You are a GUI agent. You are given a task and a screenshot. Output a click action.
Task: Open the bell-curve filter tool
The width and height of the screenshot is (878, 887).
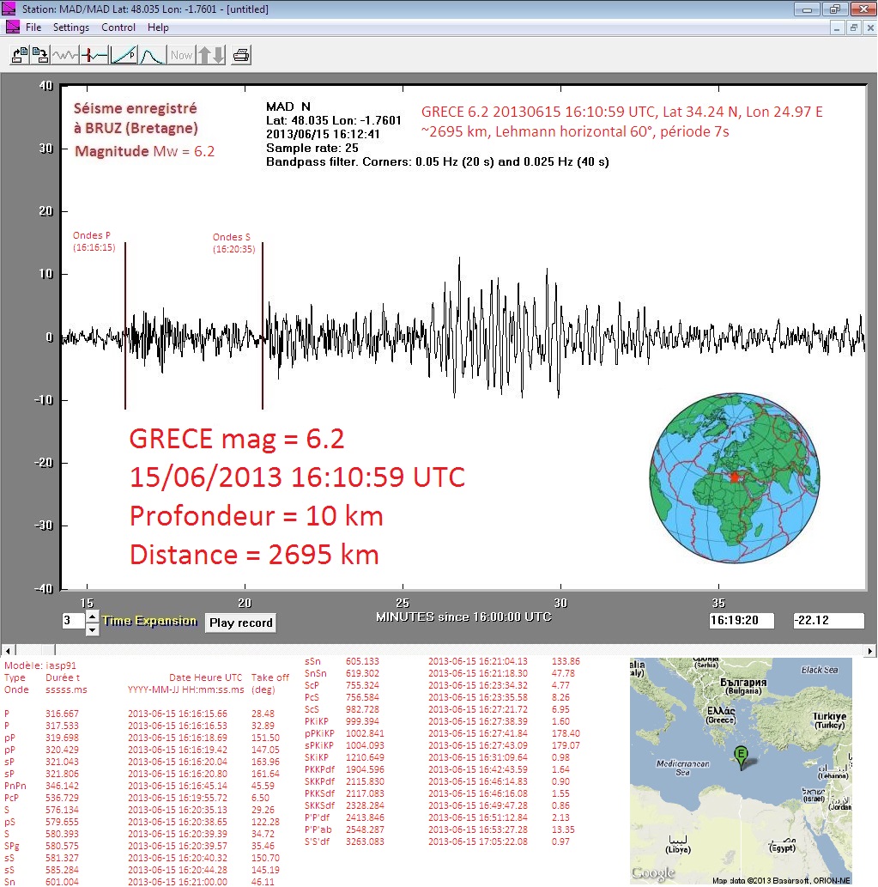click(152, 56)
